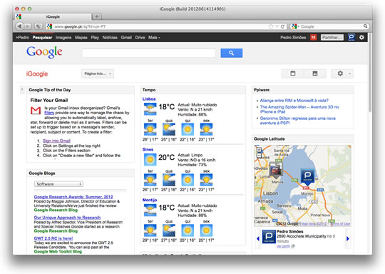Open Play in the Google bar
This screenshot has height=274, width=385.
pyautogui.click(x=95, y=37)
